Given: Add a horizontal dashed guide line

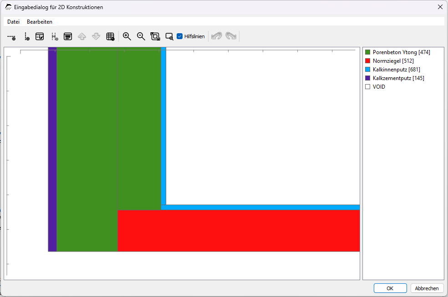Looking at the screenshot, I should [x=11, y=36].
